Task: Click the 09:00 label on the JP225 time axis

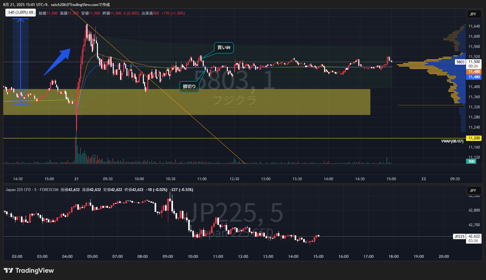Action: 168,257
